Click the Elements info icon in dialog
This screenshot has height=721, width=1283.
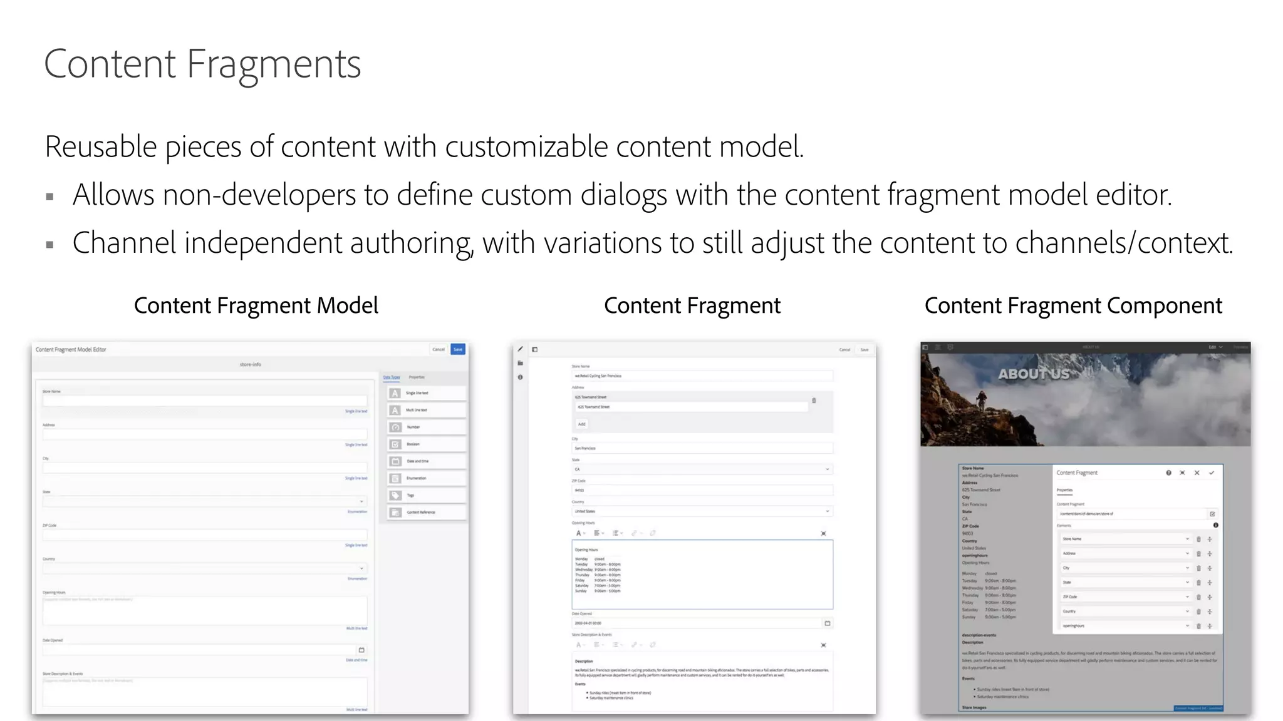pos(1215,525)
